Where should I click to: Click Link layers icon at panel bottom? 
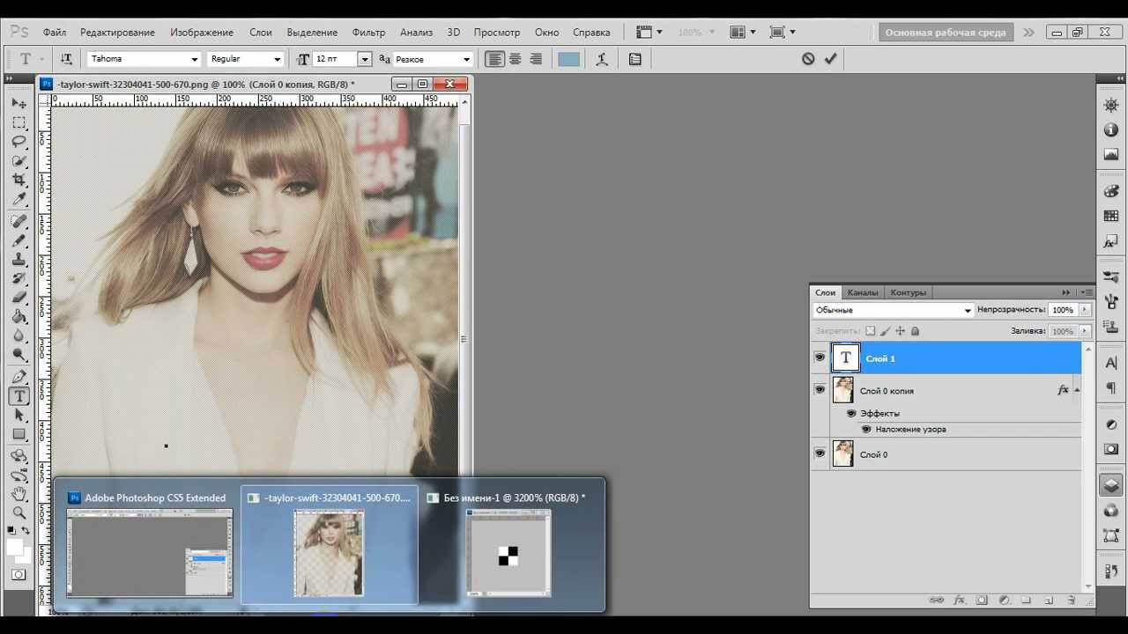coord(937,600)
